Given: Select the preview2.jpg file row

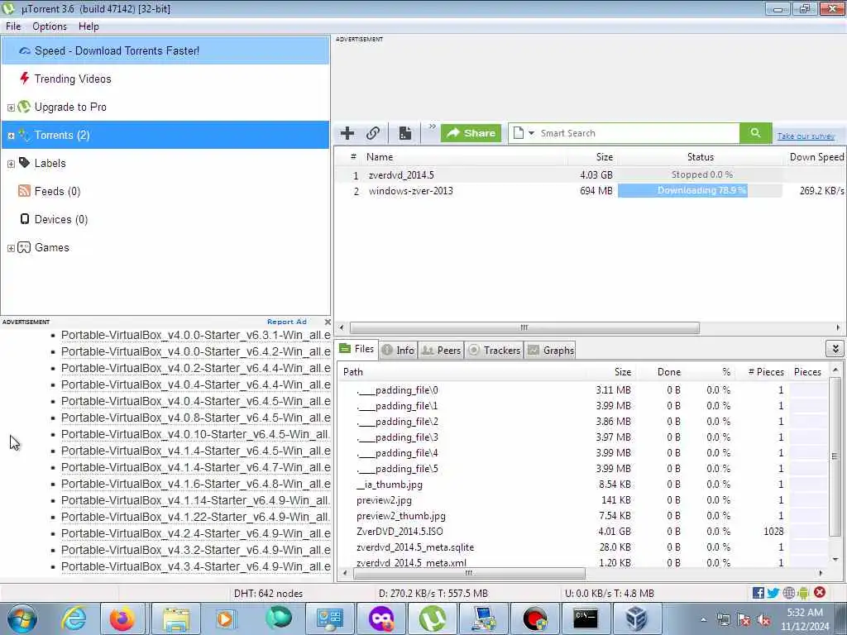Looking at the screenshot, I should tap(583, 500).
